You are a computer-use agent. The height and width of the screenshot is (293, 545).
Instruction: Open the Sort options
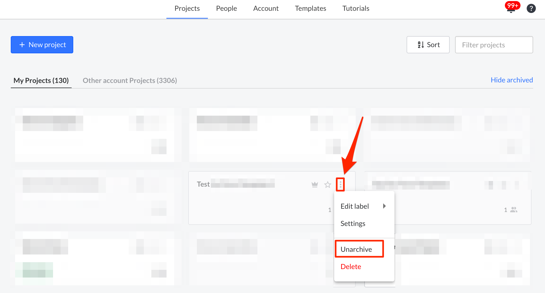[428, 44]
